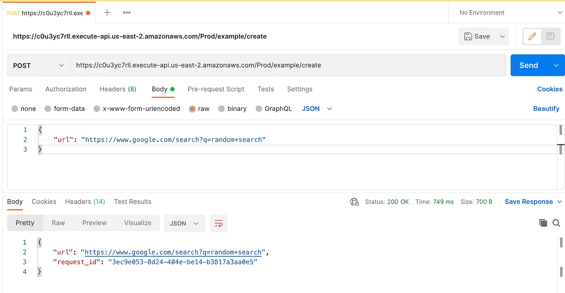Copy response with the copy icon
The width and height of the screenshot is (565, 293).
coord(543,223)
